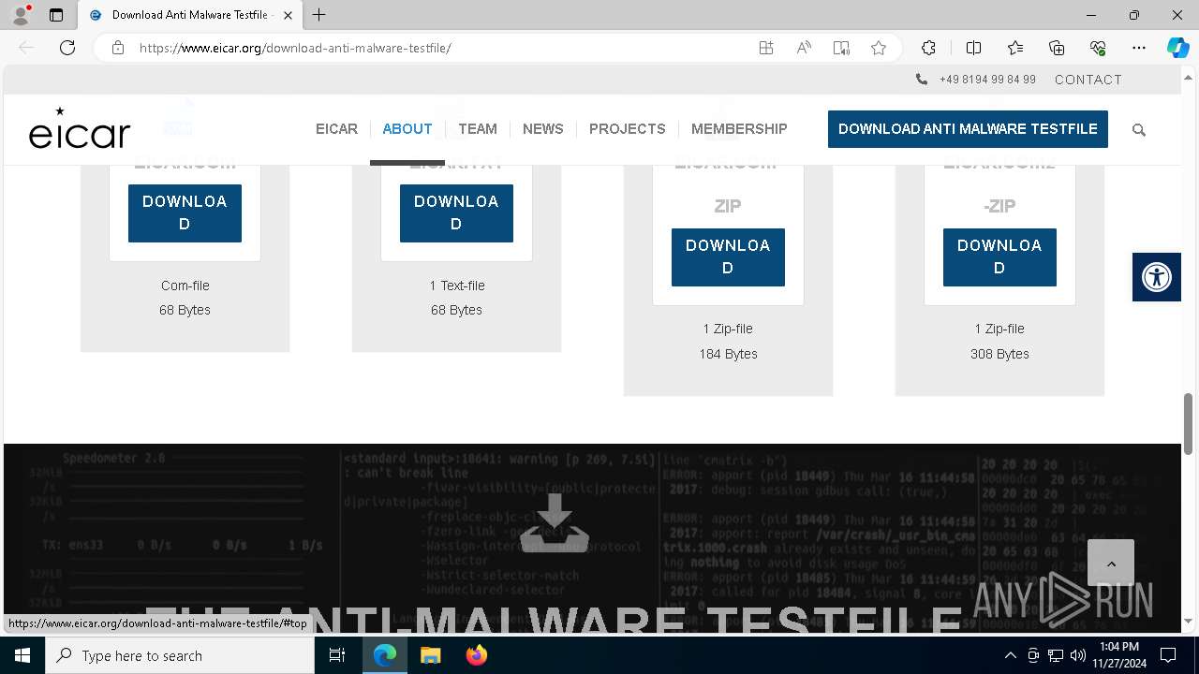Viewport: 1199px width, 674px height.
Task: Select the '308 Bytes' text
Action: click(x=999, y=354)
